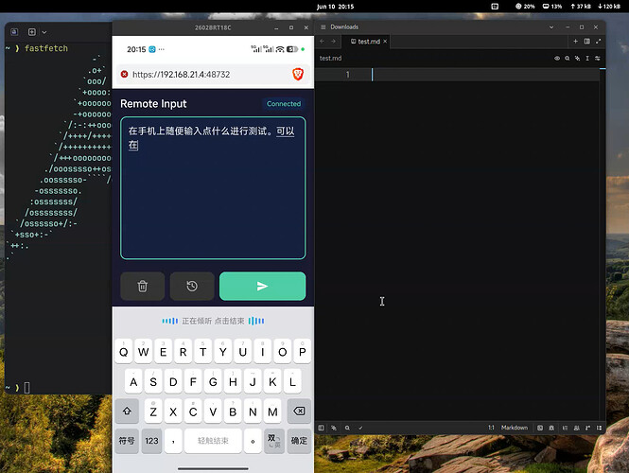Toggle the project panel in status bar

(322, 428)
